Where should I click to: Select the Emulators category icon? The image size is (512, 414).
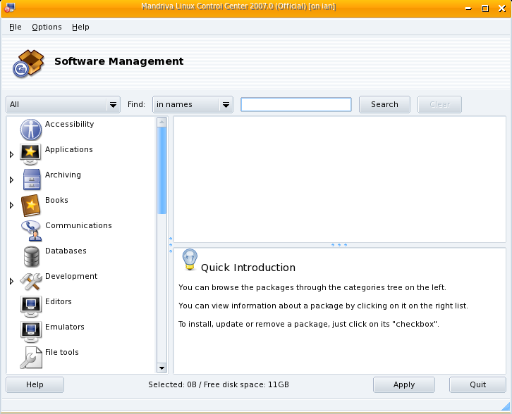pos(31,332)
